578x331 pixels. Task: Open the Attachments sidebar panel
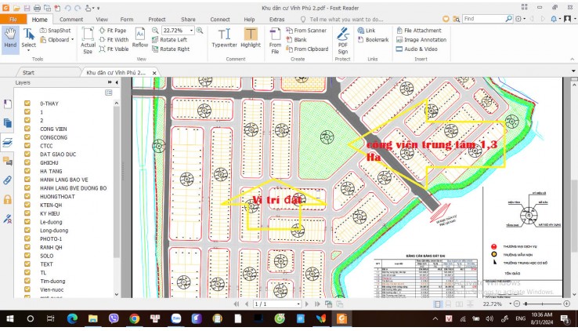pyautogui.click(x=7, y=180)
